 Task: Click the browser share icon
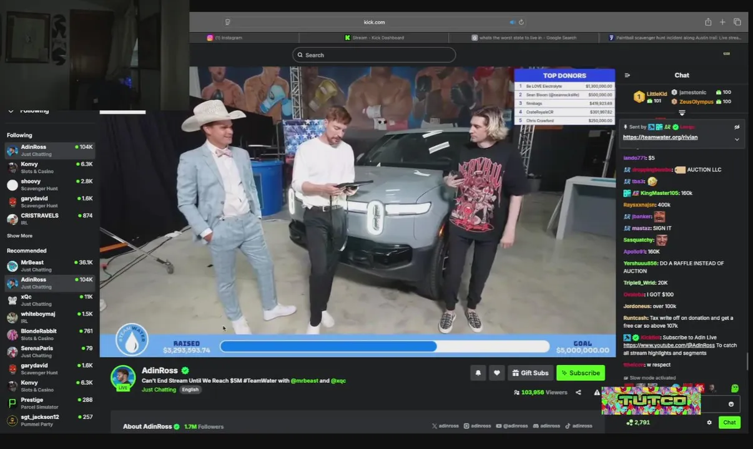coord(708,22)
